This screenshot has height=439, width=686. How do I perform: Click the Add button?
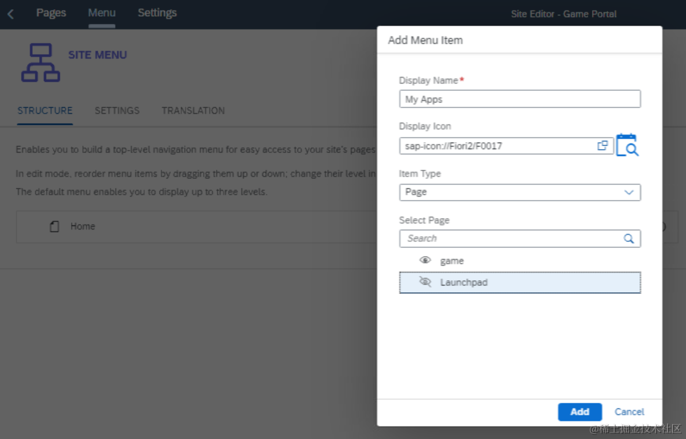click(x=580, y=412)
